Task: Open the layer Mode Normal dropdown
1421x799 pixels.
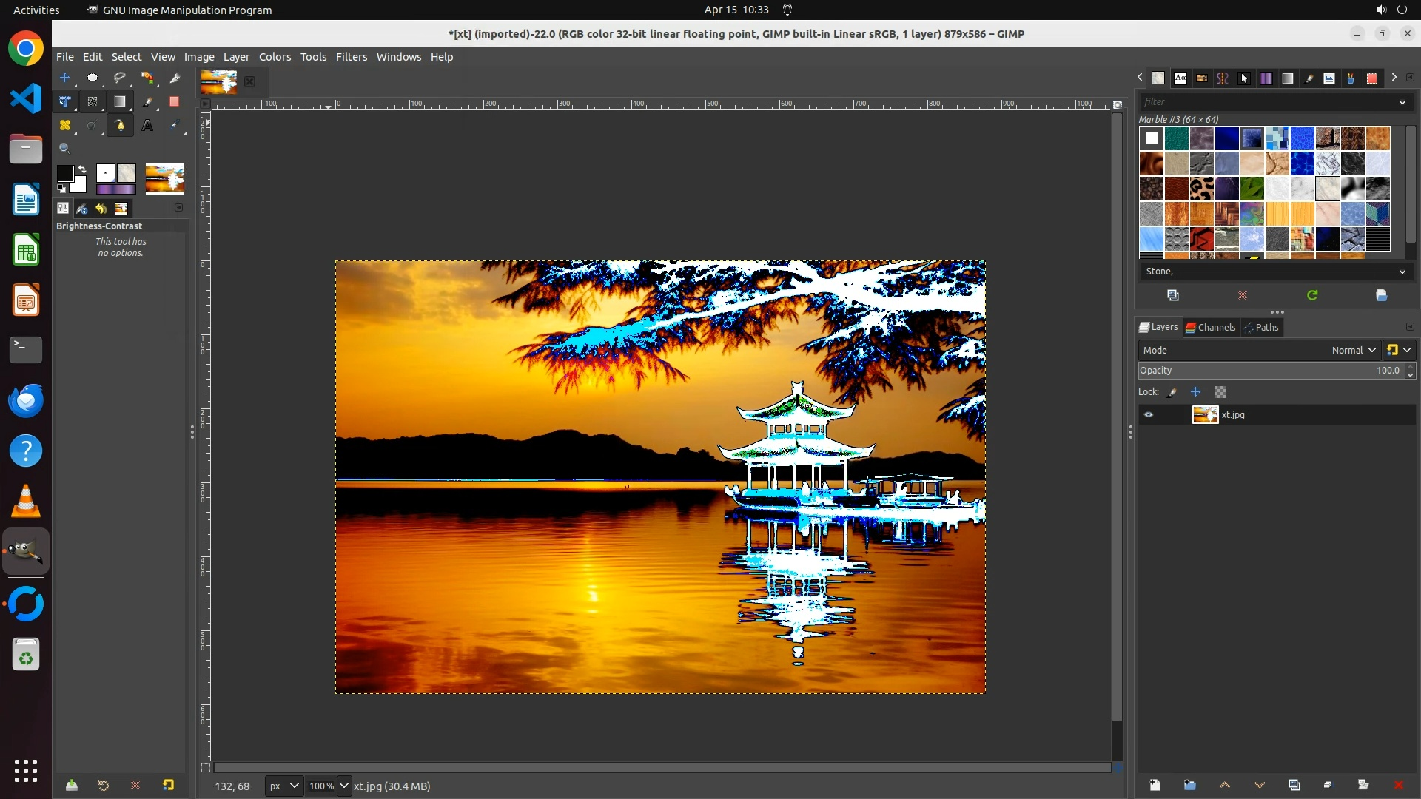Action: pyautogui.click(x=1353, y=350)
